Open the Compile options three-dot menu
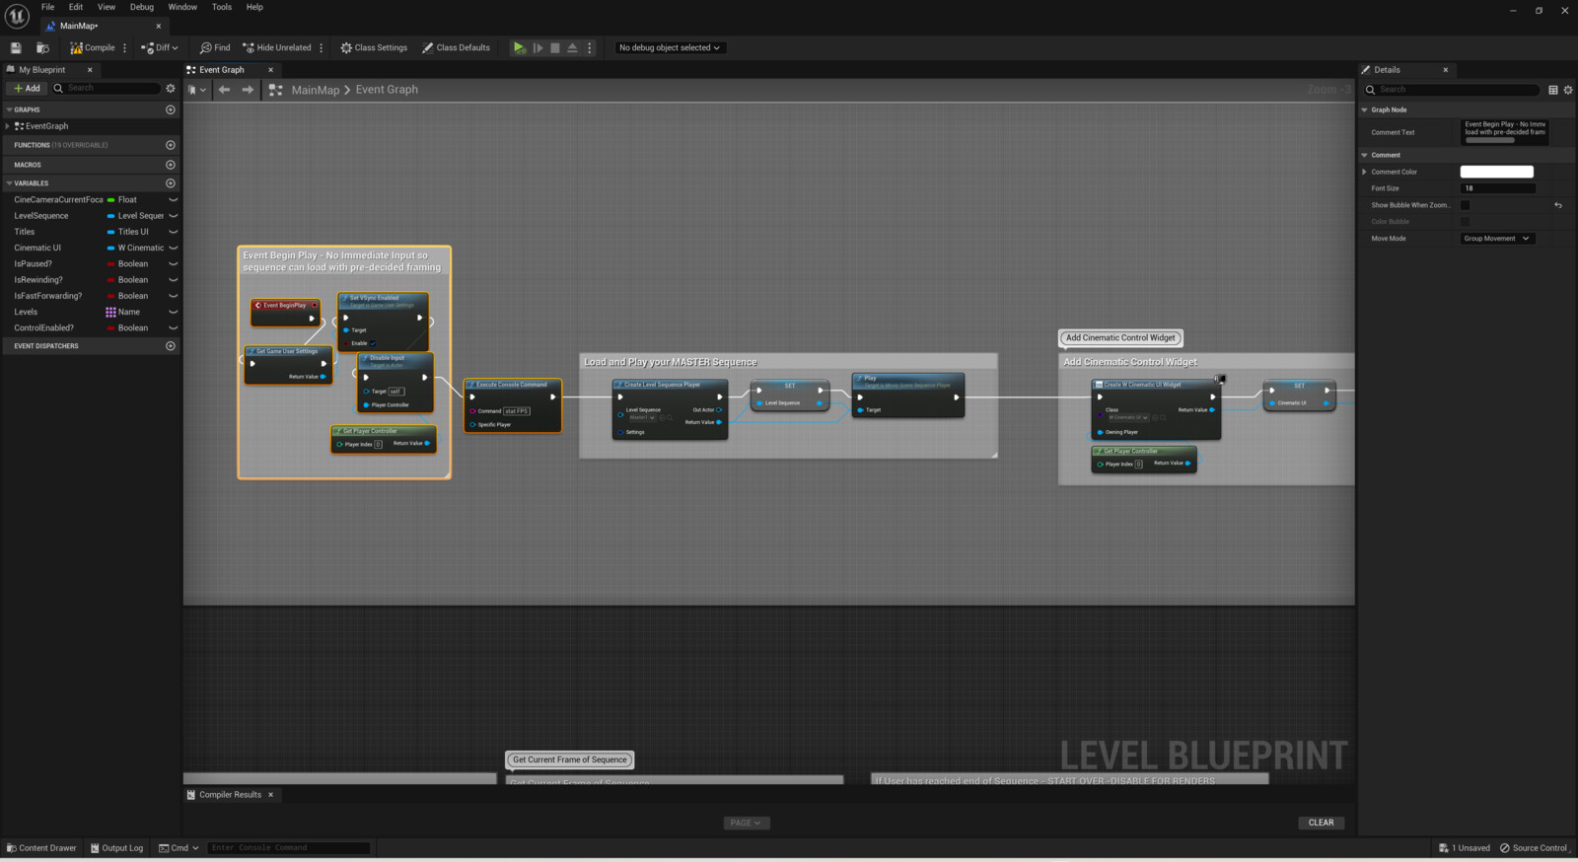Screen dimensions: 1578x862 [x=124, y=47]
